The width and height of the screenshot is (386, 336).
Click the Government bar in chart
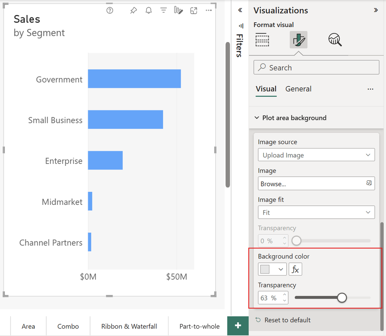[x=134, y=79]
